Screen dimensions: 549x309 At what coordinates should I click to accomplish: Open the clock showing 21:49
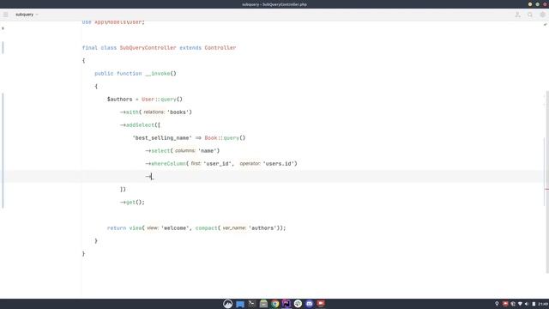543,304
